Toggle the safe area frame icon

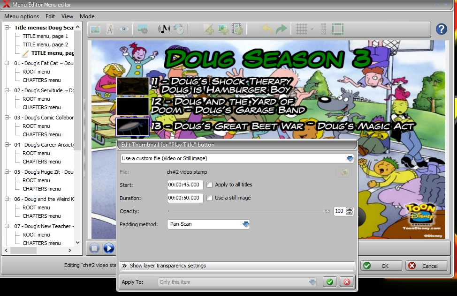[x=338, y=29]
